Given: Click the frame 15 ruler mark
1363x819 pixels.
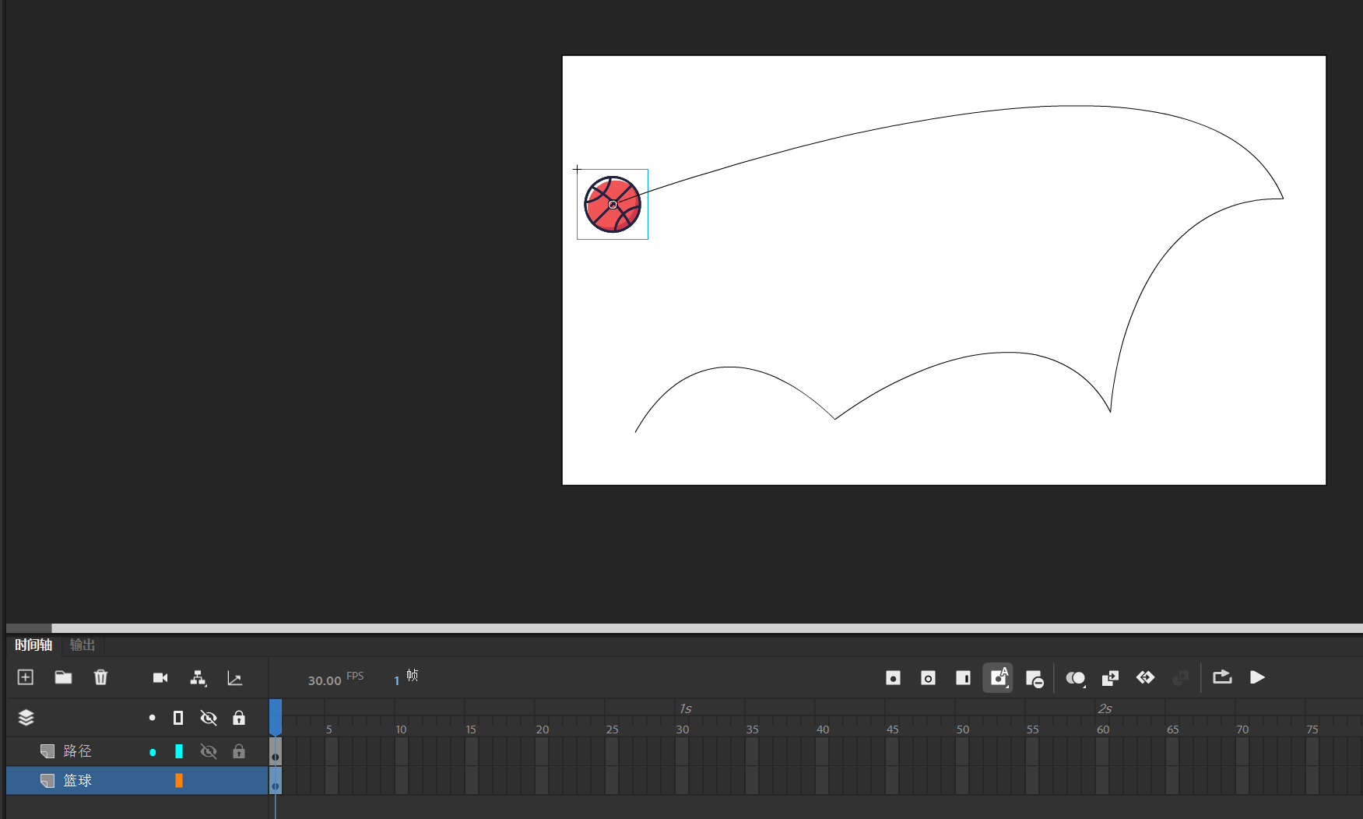Looking at the screenshot, I should pyautogui.click(x=471, y=729).
